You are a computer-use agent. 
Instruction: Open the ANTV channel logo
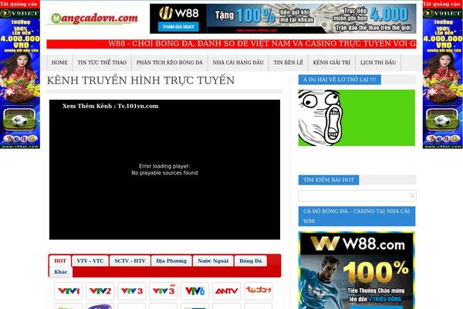(x=226, y=291)
